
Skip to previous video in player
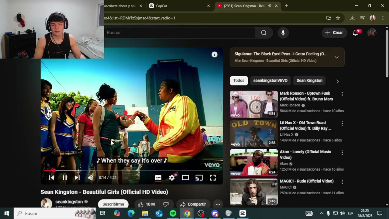click(52, 178)
